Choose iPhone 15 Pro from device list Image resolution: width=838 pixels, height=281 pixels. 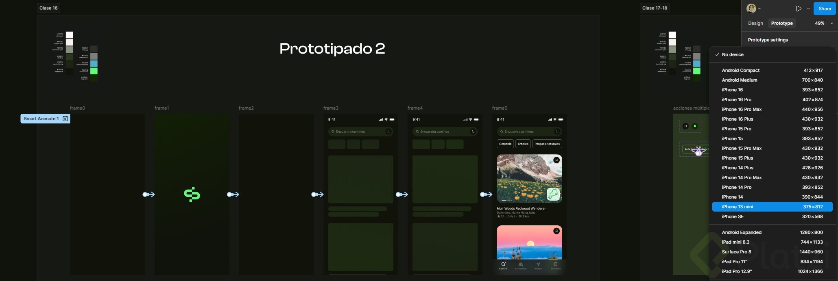772,129
